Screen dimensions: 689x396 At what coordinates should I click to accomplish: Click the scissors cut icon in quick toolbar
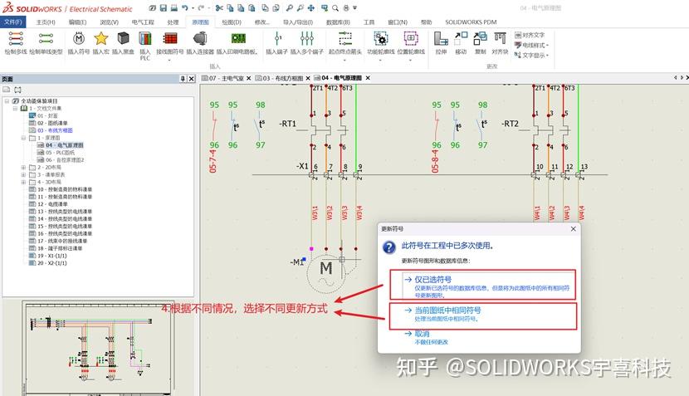click(219, 8)
